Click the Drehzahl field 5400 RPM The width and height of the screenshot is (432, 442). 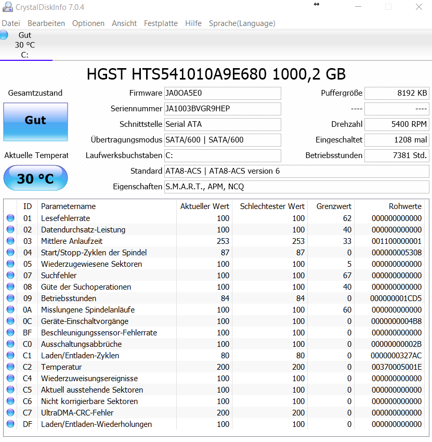(397, 124)
